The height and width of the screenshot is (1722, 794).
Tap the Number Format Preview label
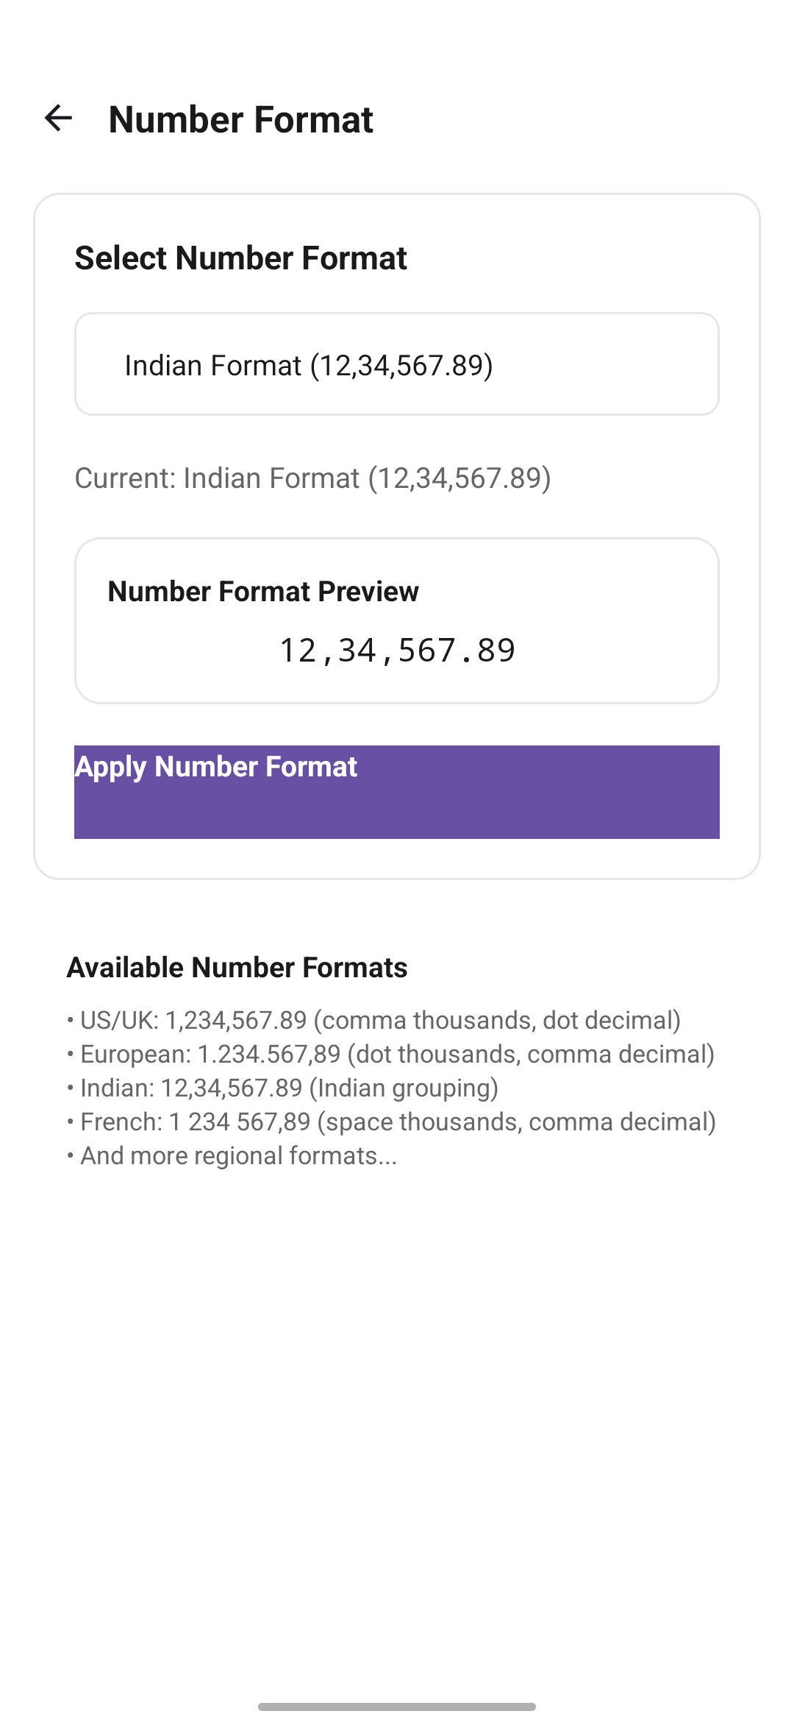coord(263,592)
